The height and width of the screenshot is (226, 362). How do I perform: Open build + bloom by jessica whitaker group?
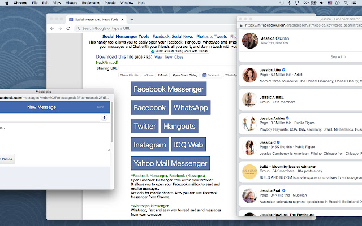[300, 172]
